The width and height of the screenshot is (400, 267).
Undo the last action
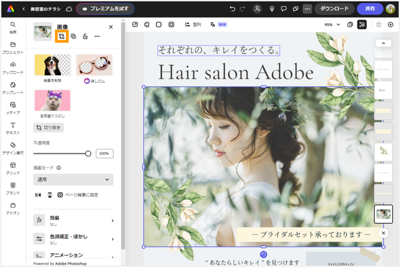click(232, 9)
